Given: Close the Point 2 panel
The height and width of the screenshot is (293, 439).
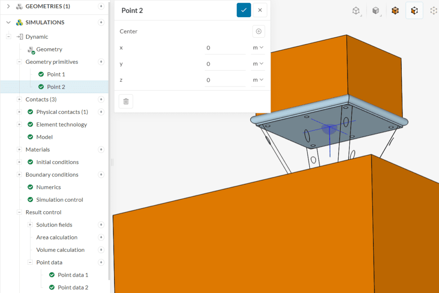Looking at the screenshot, I should [x=260, y=10].
